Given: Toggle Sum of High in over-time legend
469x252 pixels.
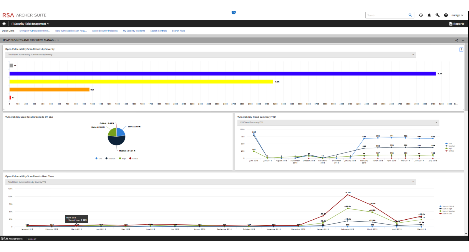Looking at the screenshot, I should pos(446,209).
